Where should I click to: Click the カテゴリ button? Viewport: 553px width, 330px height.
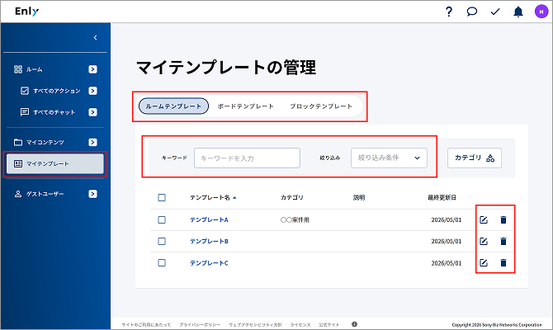coord(475,158)
